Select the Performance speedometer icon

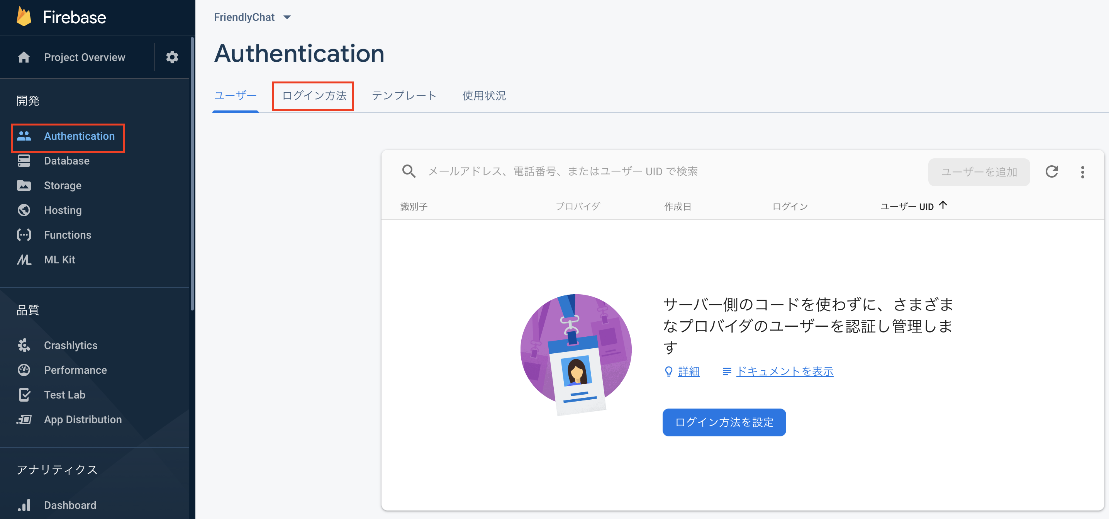tap(24, 370)
